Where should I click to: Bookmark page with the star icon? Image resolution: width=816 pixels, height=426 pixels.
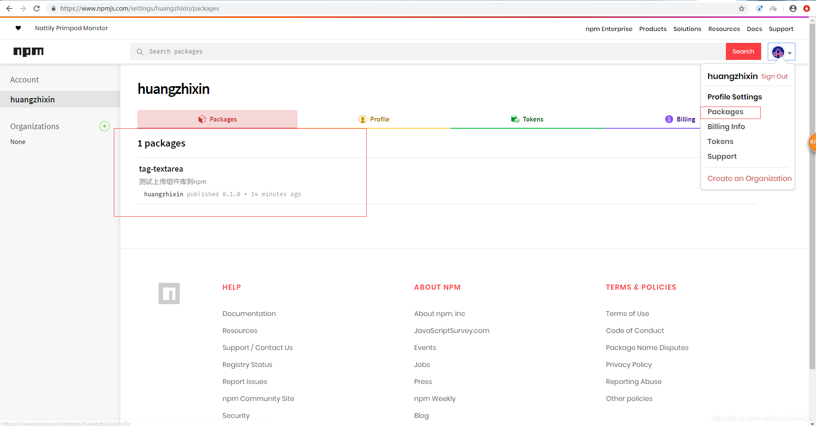point(742,8)
